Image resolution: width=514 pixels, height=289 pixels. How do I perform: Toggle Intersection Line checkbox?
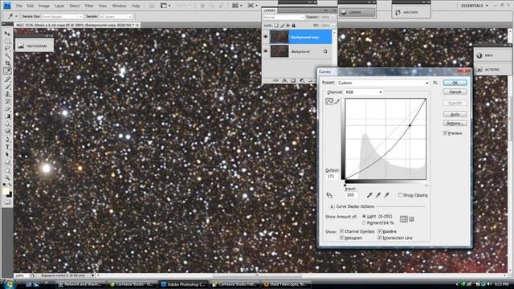[x=380, y=238]
